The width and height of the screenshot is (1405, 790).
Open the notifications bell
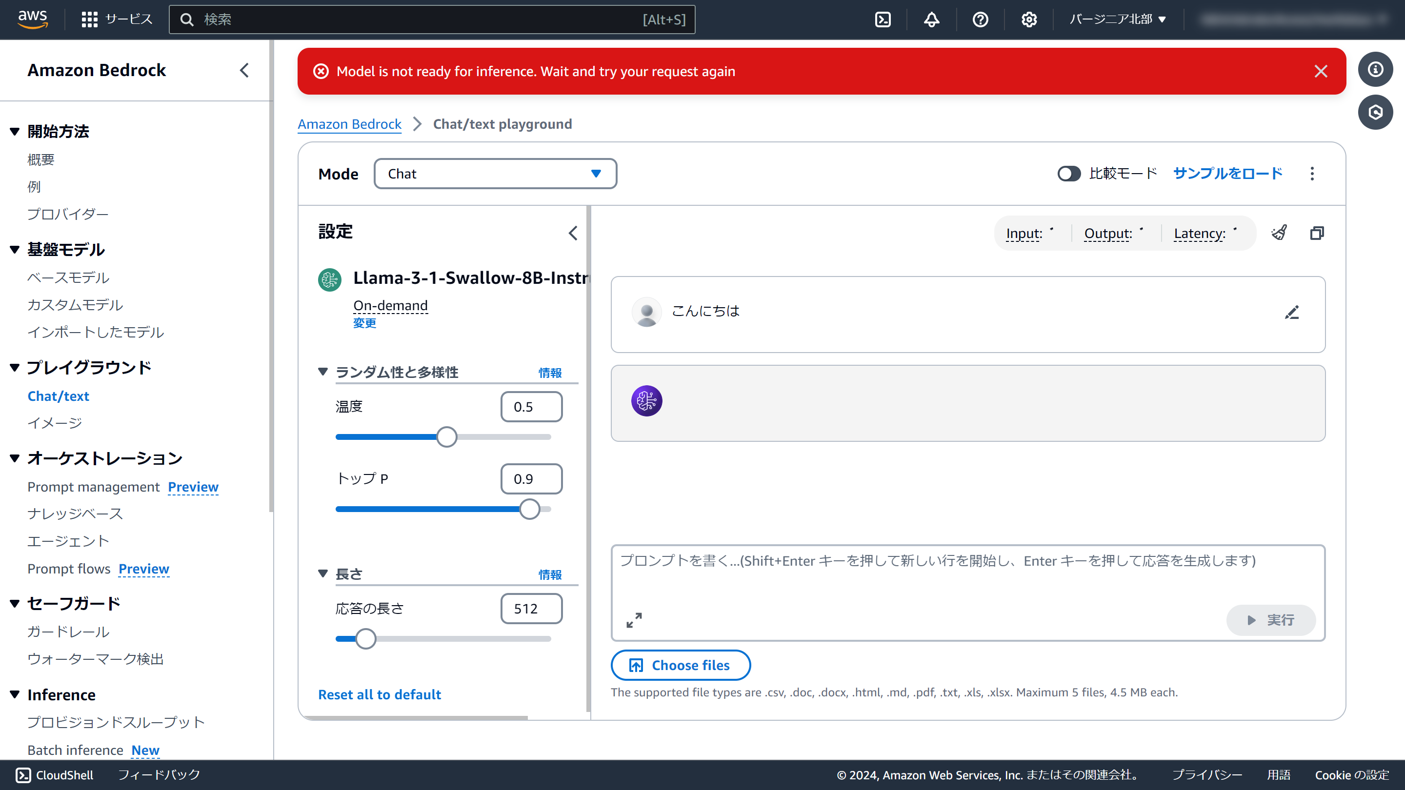tap(932, 20)
